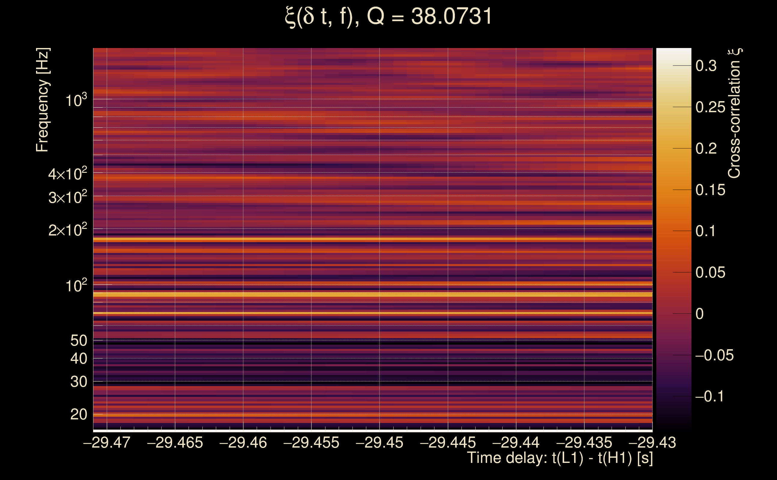Click the -29.435 x-axis tick label

tap(584, 442)
